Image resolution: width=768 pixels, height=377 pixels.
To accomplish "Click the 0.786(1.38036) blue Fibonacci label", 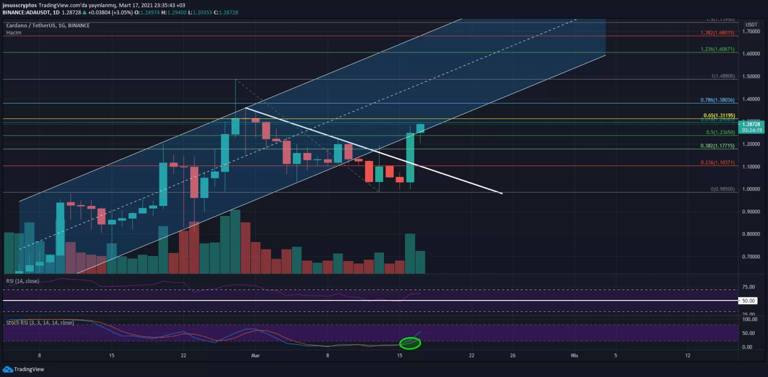I will 717,100.
